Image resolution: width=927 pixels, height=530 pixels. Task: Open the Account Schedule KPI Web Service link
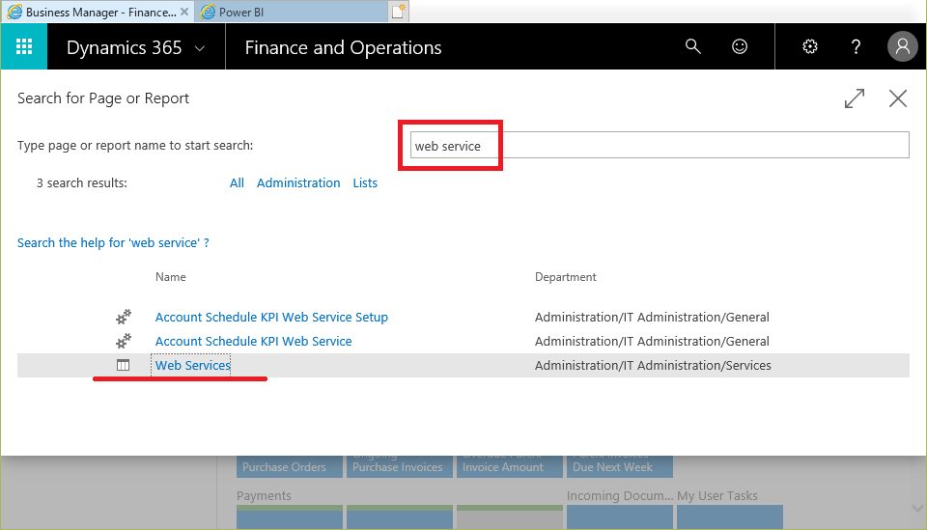click(253, 341)
